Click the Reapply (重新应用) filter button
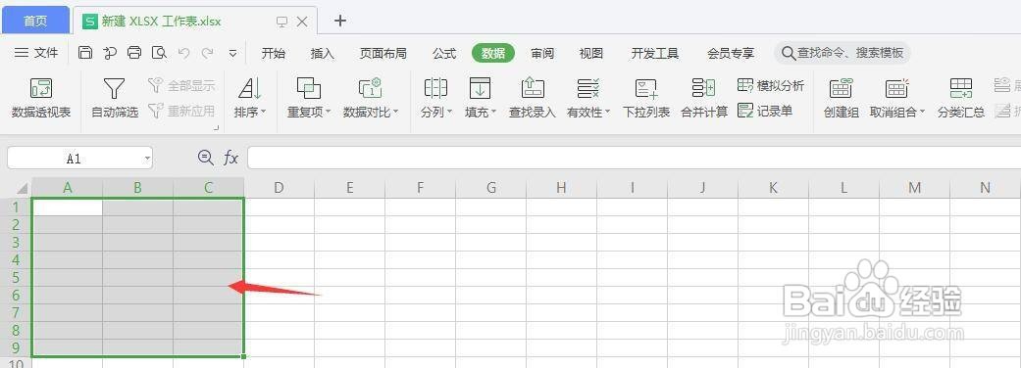The height and width of the screenshot is (368, 1021). tap(181, 112)
